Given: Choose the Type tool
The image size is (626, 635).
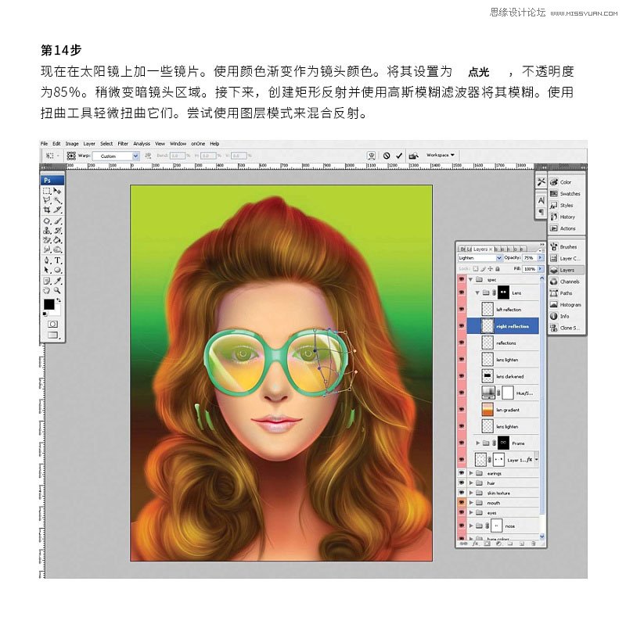Looking at the screenshot, I should [x=58, y=260].
